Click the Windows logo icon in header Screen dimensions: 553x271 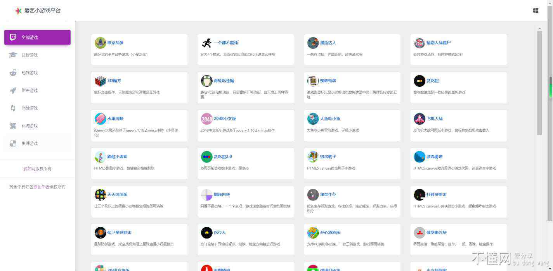click(x=536, y=11)
